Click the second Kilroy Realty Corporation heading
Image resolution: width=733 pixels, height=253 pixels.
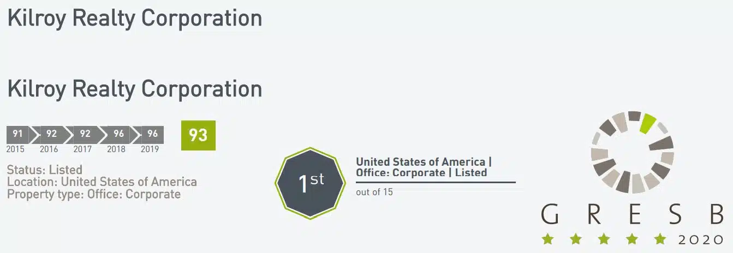click(135, 89)
